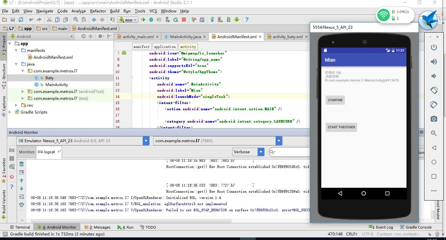
Task: Click the Navigate Forward arrow
Action: click(x=102, y=20)
